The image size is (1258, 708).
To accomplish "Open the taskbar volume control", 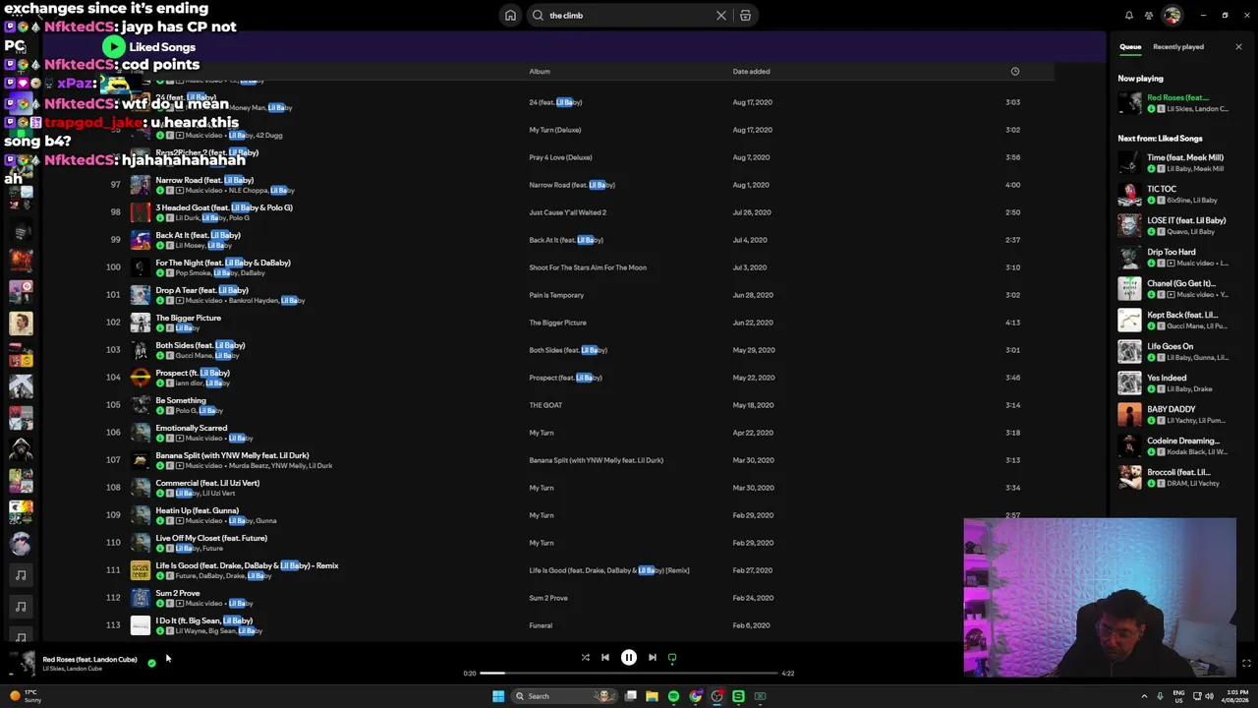I will pos(1208,696).
